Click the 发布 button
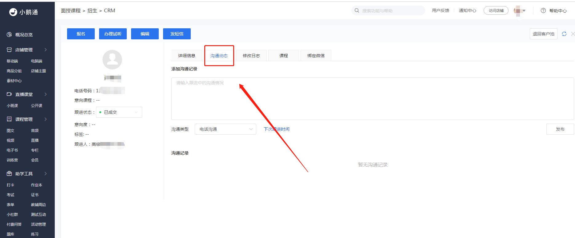 pyautogui.click(x=560, y=129)
